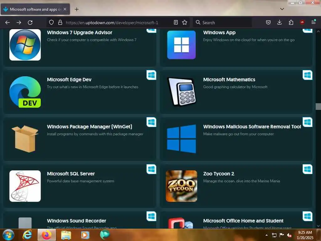Switch to Firefox in the taskbar

tap(46, 235)
